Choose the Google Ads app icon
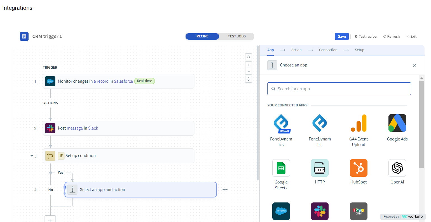The width and height of the screenshot is (431, 222). tap(397, 123)
